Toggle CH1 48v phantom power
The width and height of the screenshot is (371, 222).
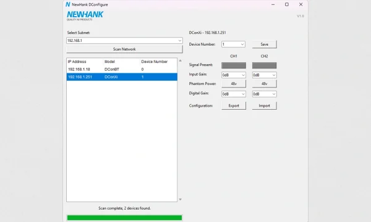click(234, 84)
